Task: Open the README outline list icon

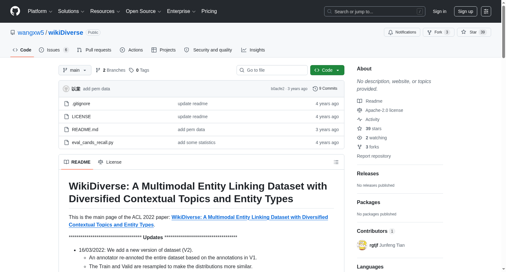Action: coord(336,162)
